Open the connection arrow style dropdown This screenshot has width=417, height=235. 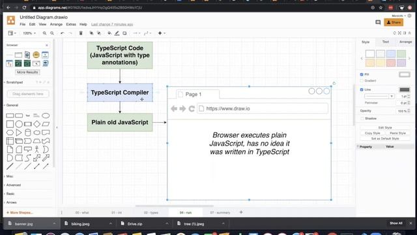(136, 33)
